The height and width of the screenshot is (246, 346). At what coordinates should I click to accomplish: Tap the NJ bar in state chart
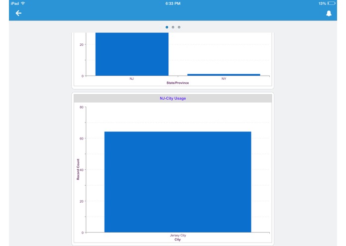pos(132,54)
